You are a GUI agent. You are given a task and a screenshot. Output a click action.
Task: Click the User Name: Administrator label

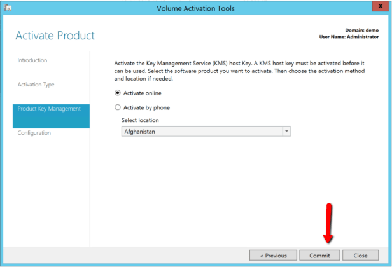(x=349, y=36)
